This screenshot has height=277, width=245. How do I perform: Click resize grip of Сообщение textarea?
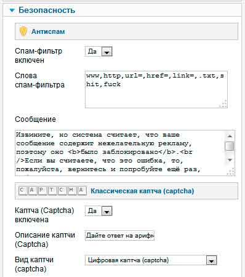[231, 172]
